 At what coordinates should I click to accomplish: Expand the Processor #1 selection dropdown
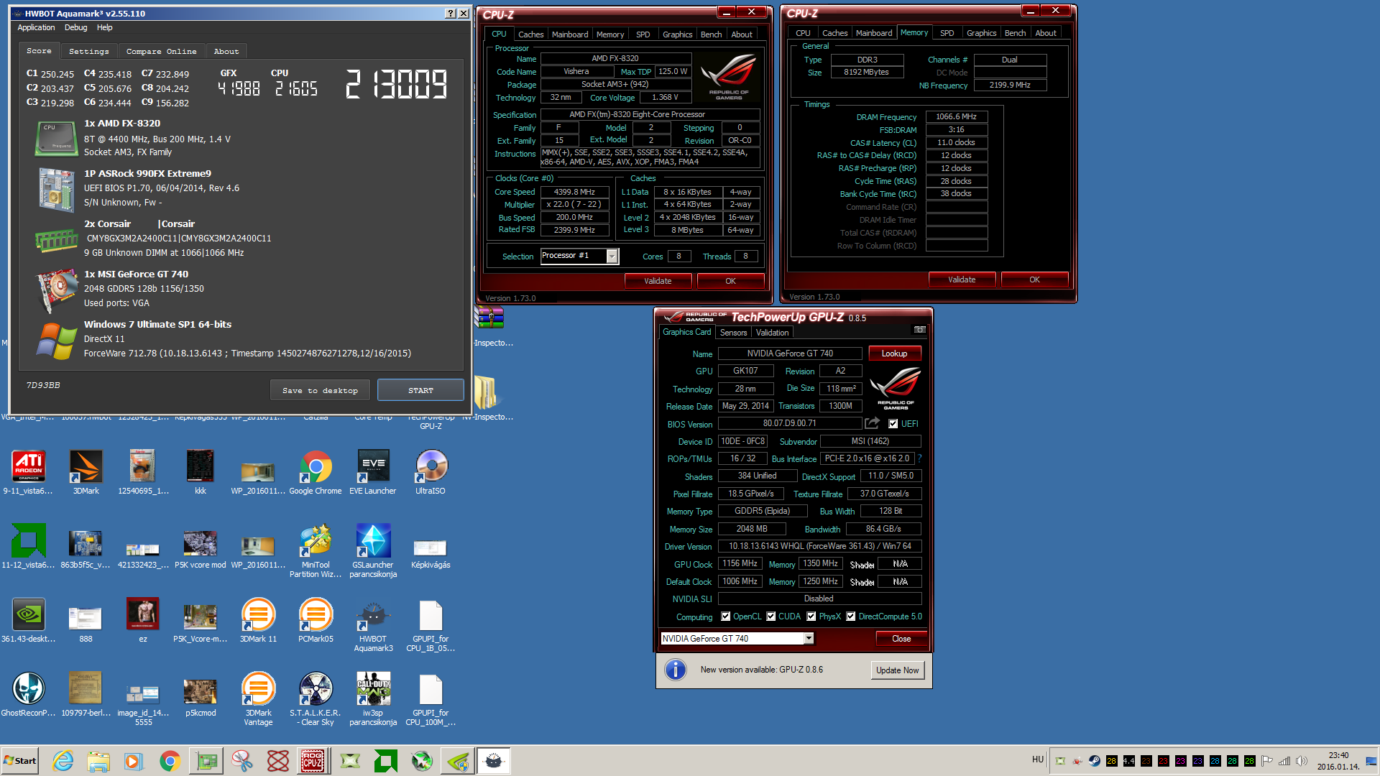(612, 256)
